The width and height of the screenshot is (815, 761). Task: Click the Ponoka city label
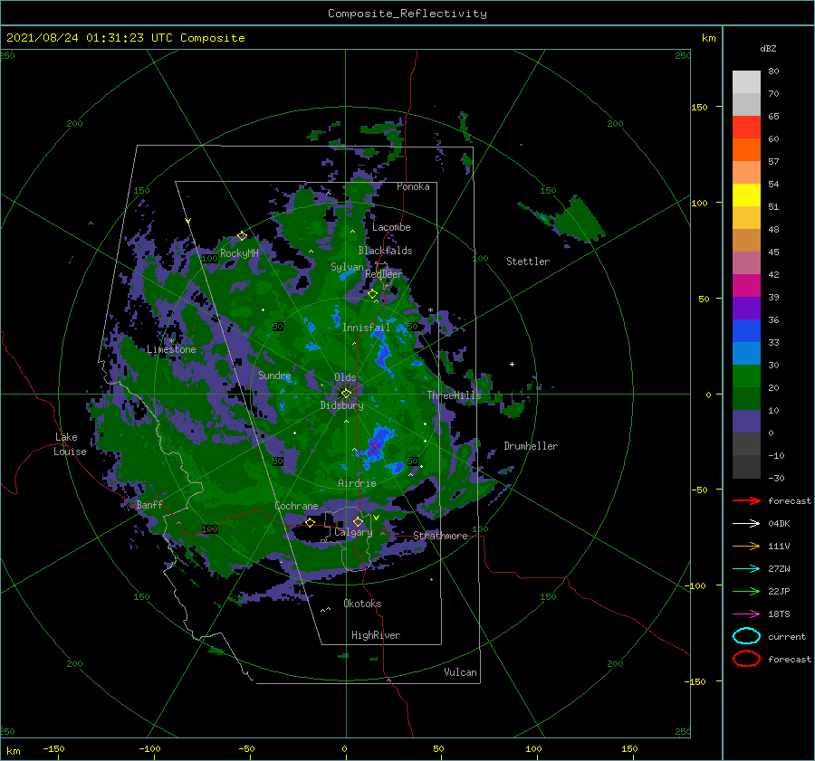(413, 186)
